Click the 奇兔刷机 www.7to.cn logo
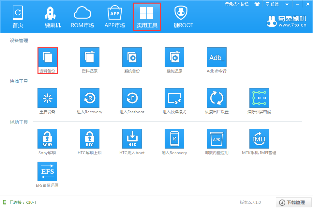Screen dimensions: 313x209 click(x=286, y=21)
